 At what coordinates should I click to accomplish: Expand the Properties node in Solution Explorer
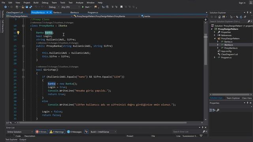pos(215,32)
